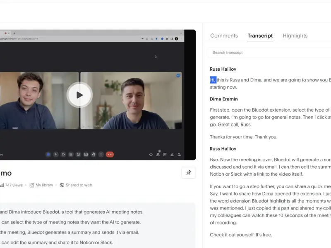Screen dimensions: 331x248
Task: Click the camera icon in meeting controls
Action: coord(63,155)
